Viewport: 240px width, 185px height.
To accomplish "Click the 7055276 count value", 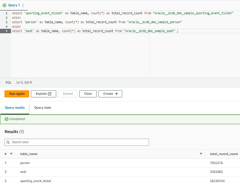I will (216, 163).
